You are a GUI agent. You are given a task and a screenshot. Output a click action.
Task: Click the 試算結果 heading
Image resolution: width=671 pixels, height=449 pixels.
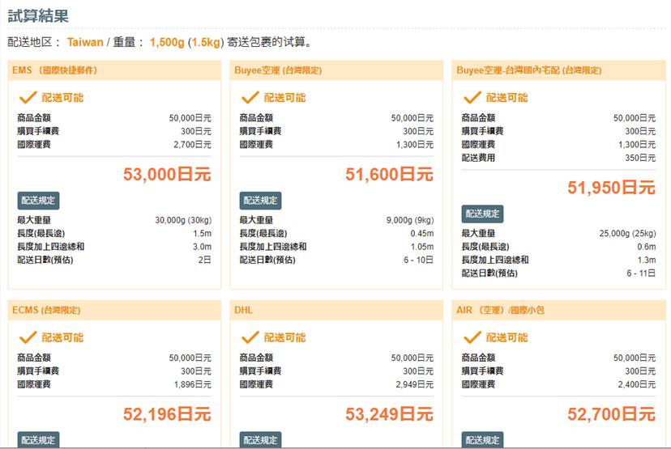38,16
